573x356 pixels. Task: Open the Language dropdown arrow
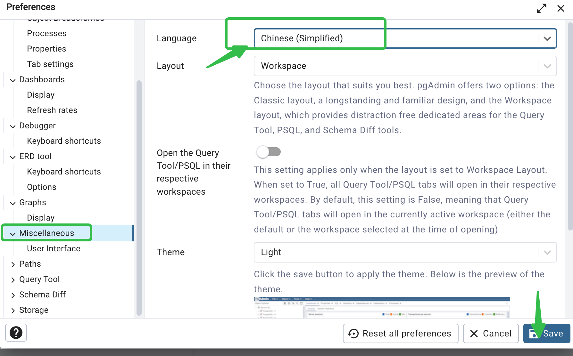547,38
